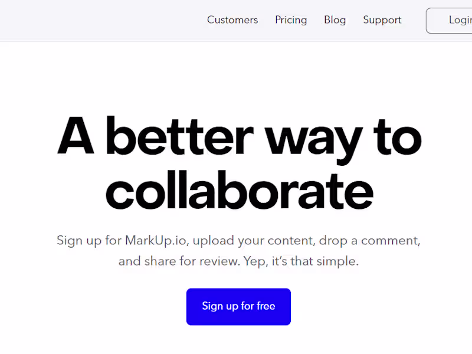The width and height of the screenshot is (472, 354).
Task: Click the Blog navigation link
Action: click(x=335, y=20)
